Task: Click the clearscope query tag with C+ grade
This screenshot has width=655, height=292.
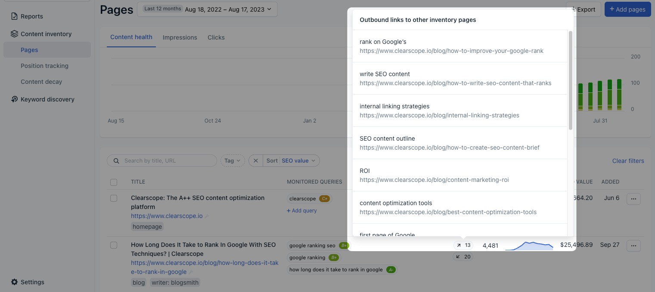Action: click(310, 199)
